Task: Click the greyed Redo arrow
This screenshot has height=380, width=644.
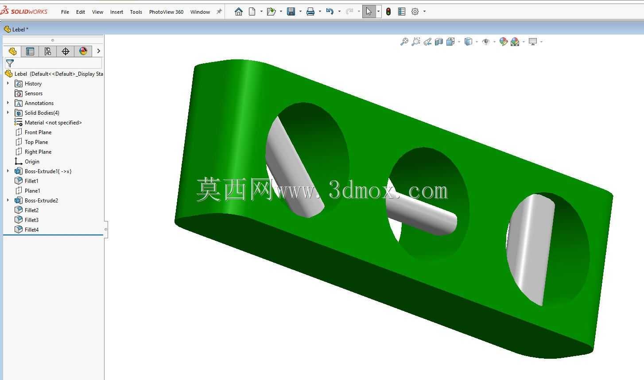Action: point(349,12)
